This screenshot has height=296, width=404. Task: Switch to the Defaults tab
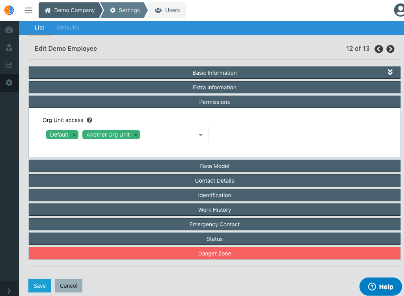(68, 28)
